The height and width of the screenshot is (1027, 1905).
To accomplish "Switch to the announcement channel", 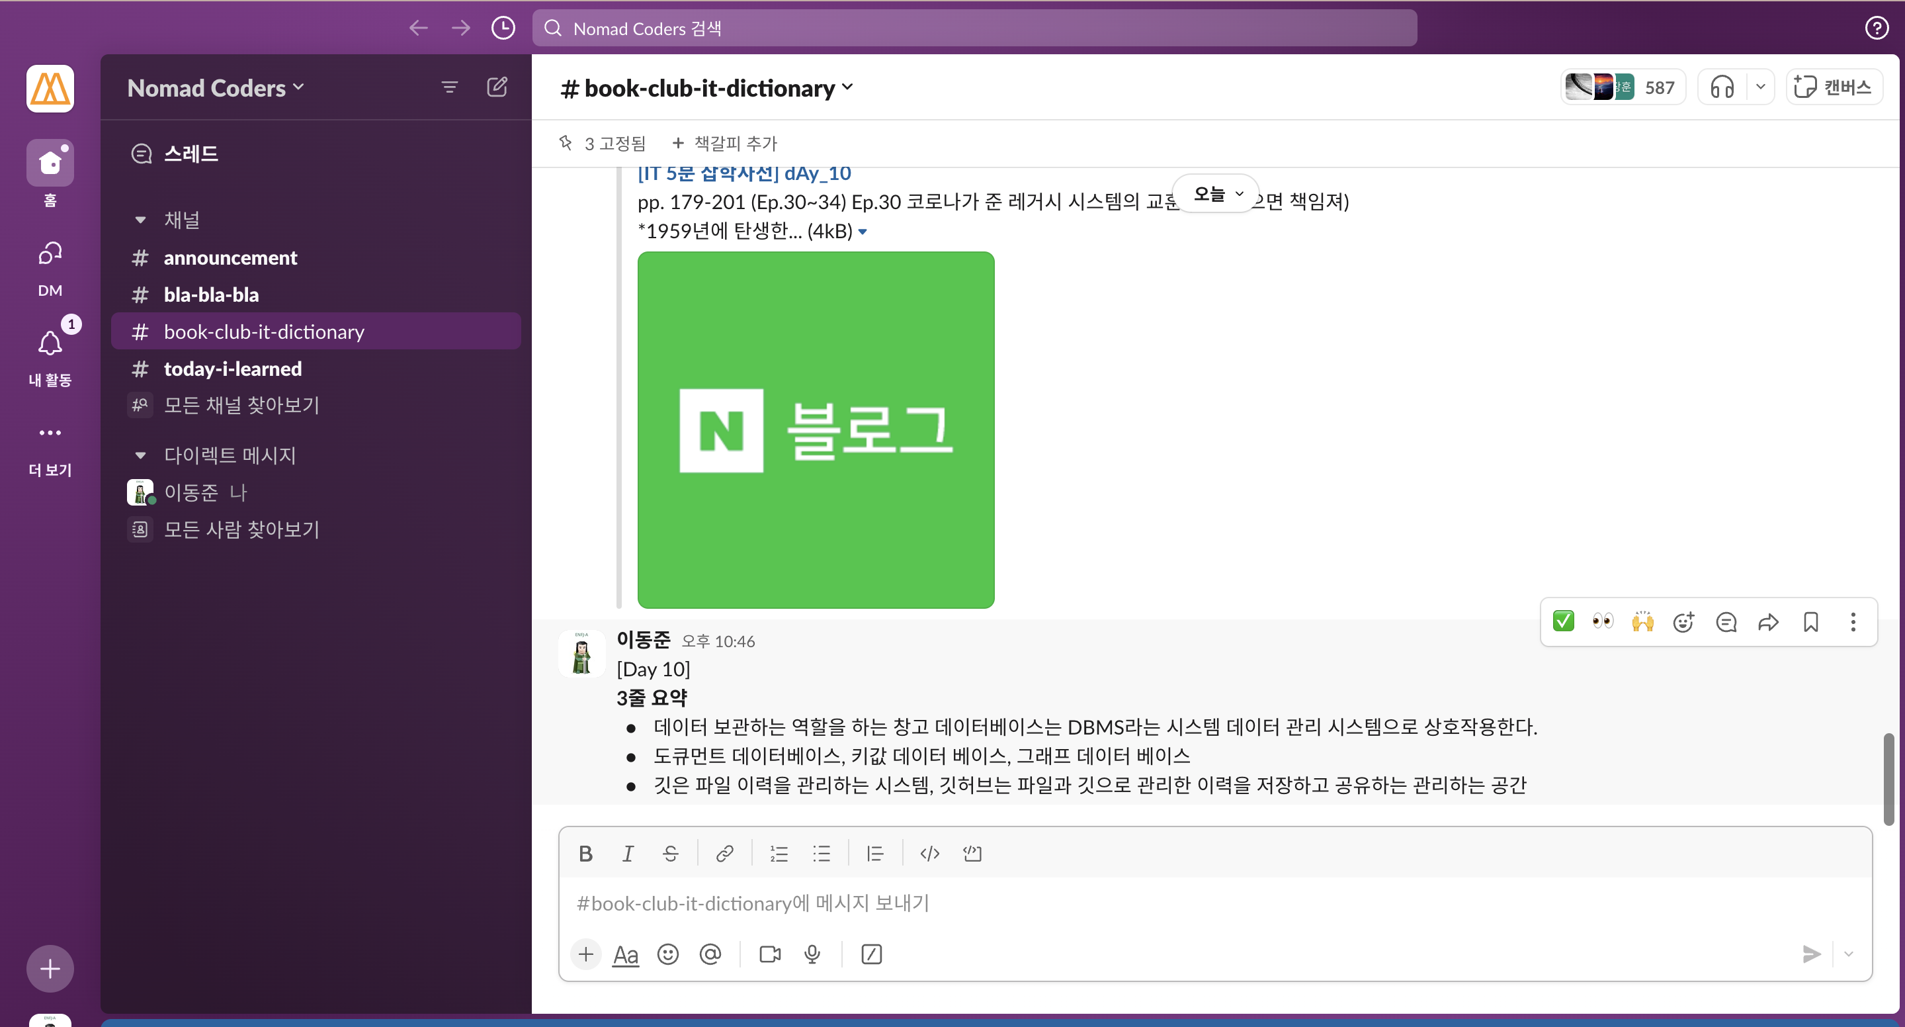I will point(316,257).
